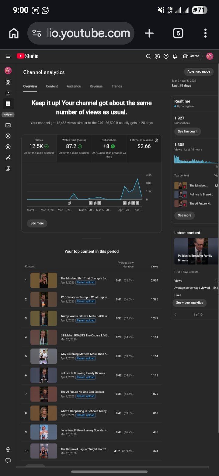Screen dimensions: 219x476
Task: Open Settings gear in the sidebar
Action: 8,449
